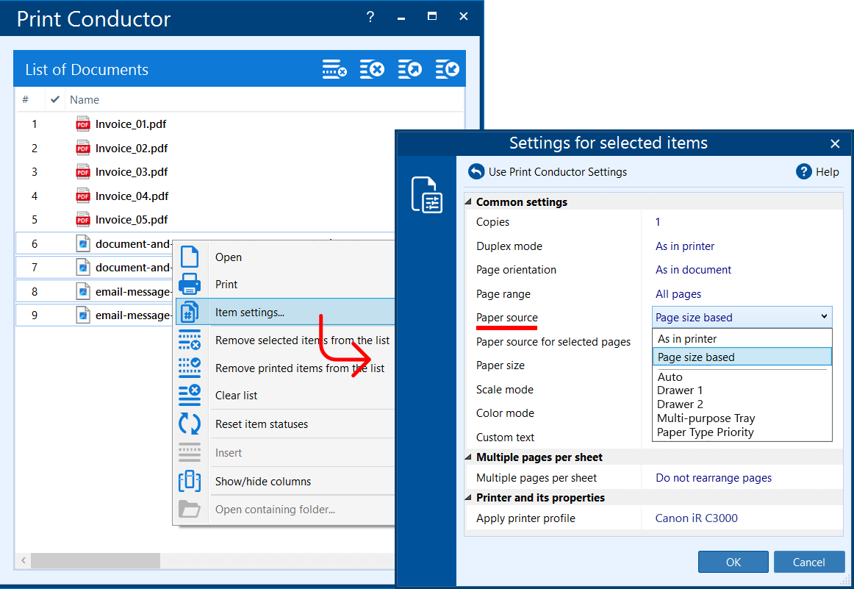Click the printer icon in context menu

click(190, 285)
